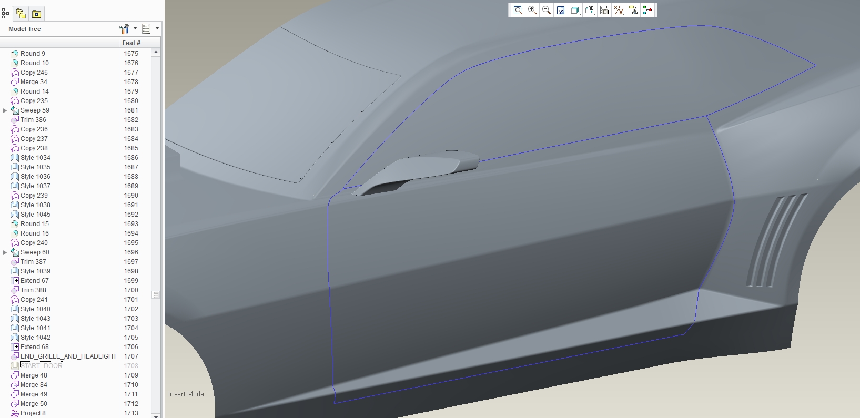Open Datum Display Filters menu
The image size is (860, 418).
(619, 10)
